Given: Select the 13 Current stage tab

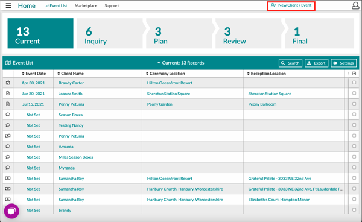Looking at the screenshot, I should [40, 33].
